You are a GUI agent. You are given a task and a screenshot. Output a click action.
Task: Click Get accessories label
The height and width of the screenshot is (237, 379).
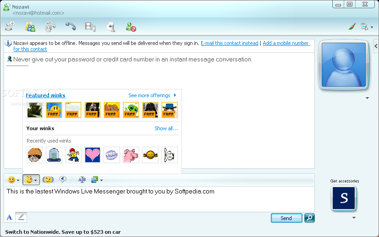click(x=345, y=181)
